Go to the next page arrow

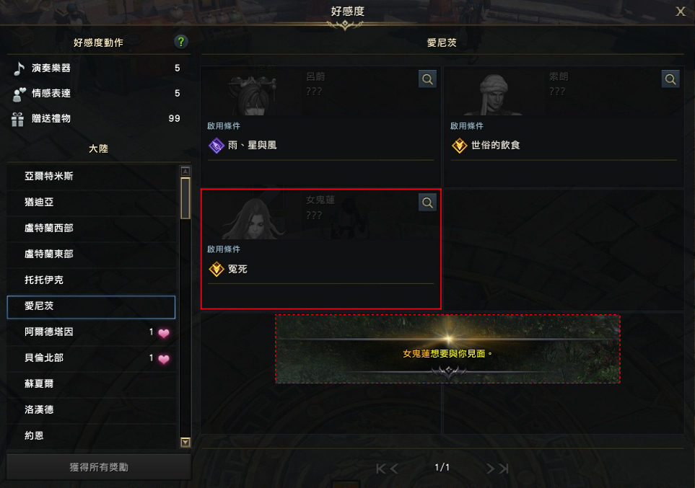(490, 469)
